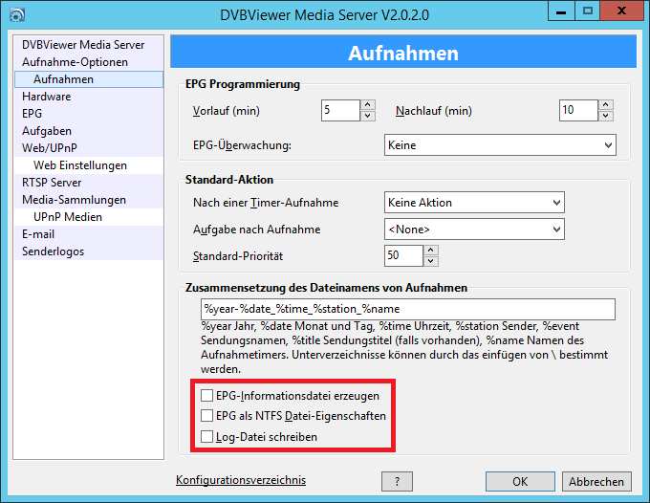
Task: Click the filename pattern text field
Action: (406, 310)
